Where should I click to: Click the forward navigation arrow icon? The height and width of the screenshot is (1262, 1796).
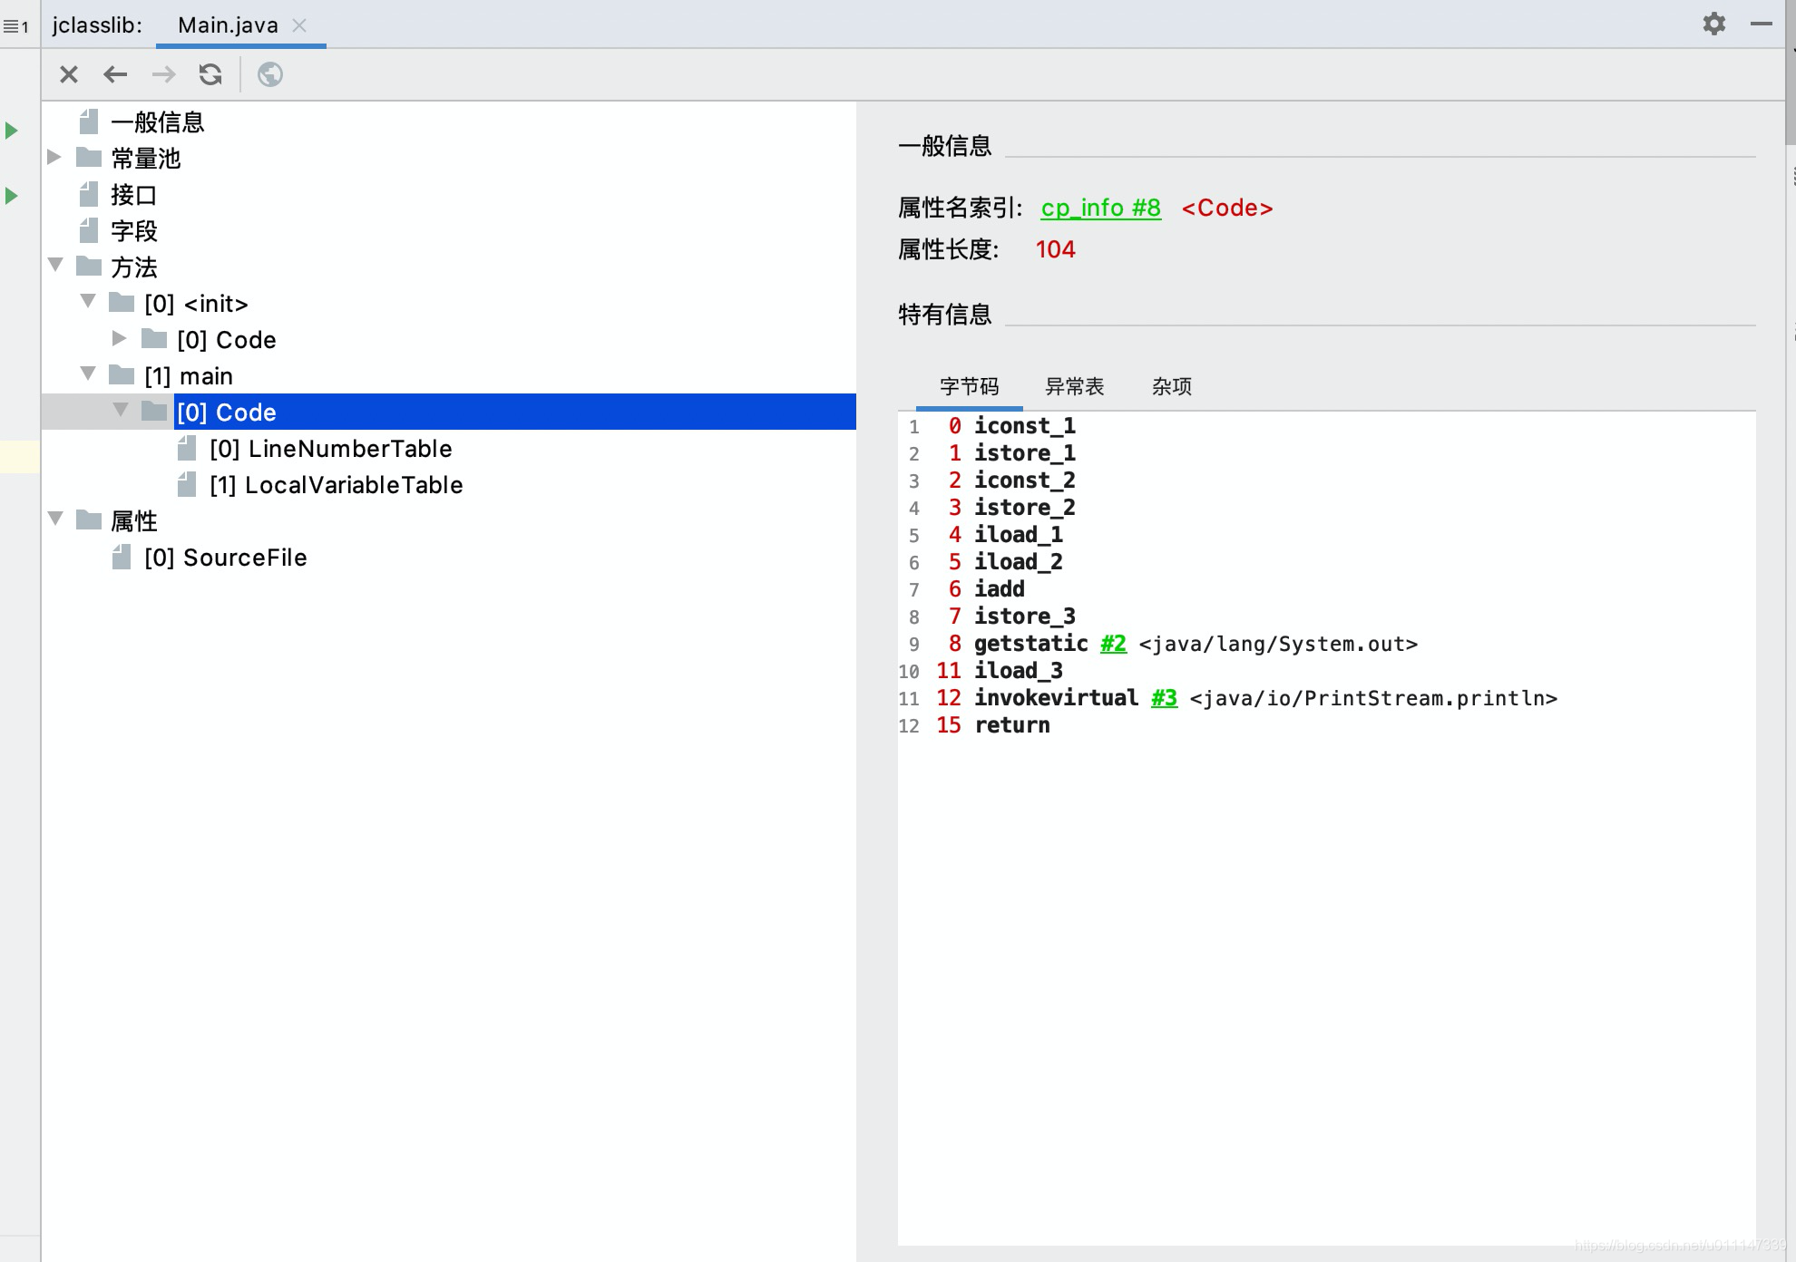click(x=163, y=74)
